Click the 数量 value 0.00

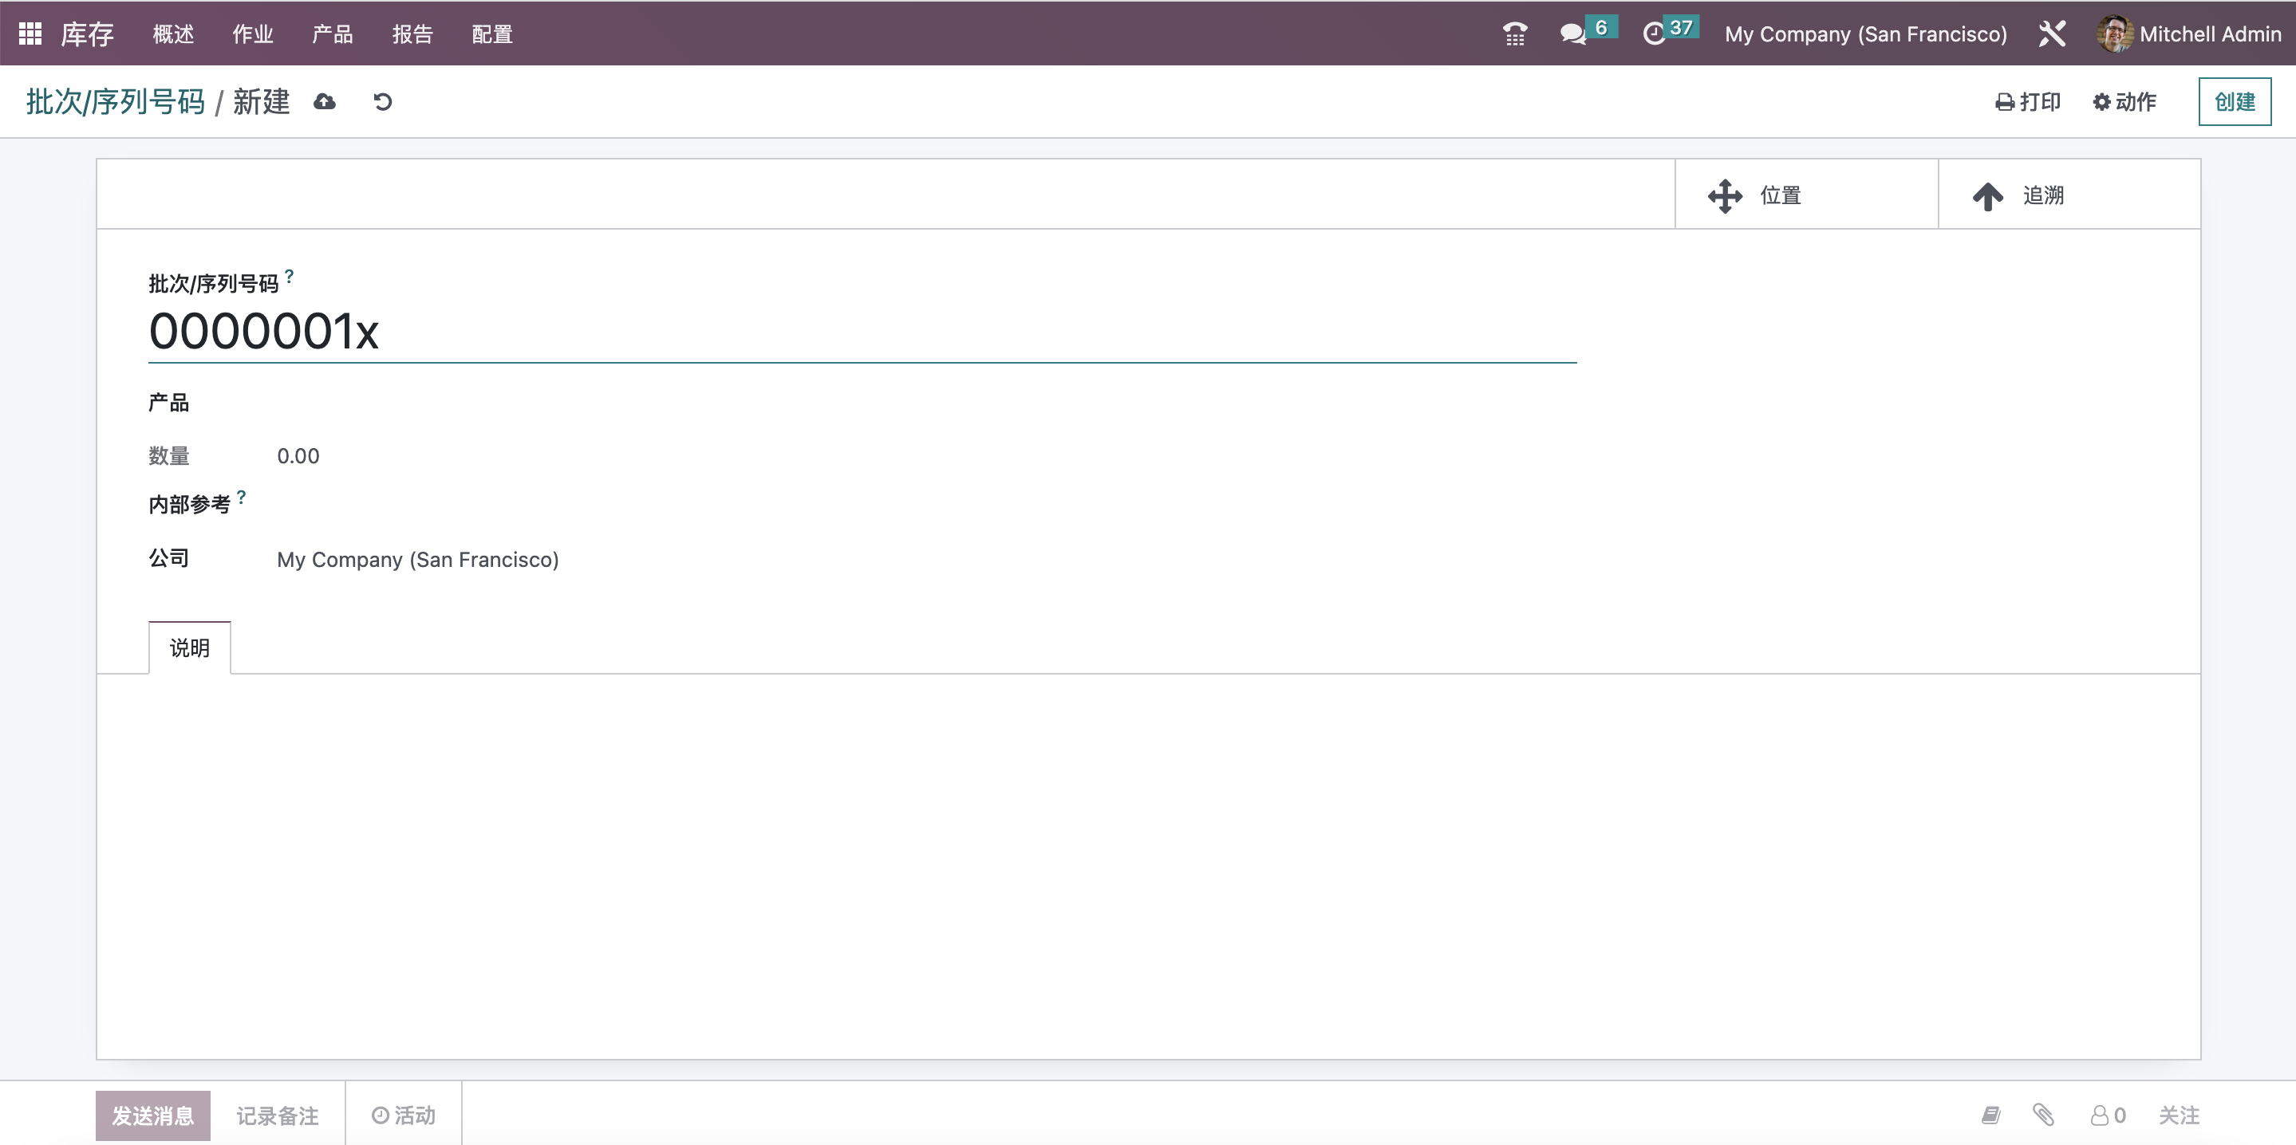point(298,456)
